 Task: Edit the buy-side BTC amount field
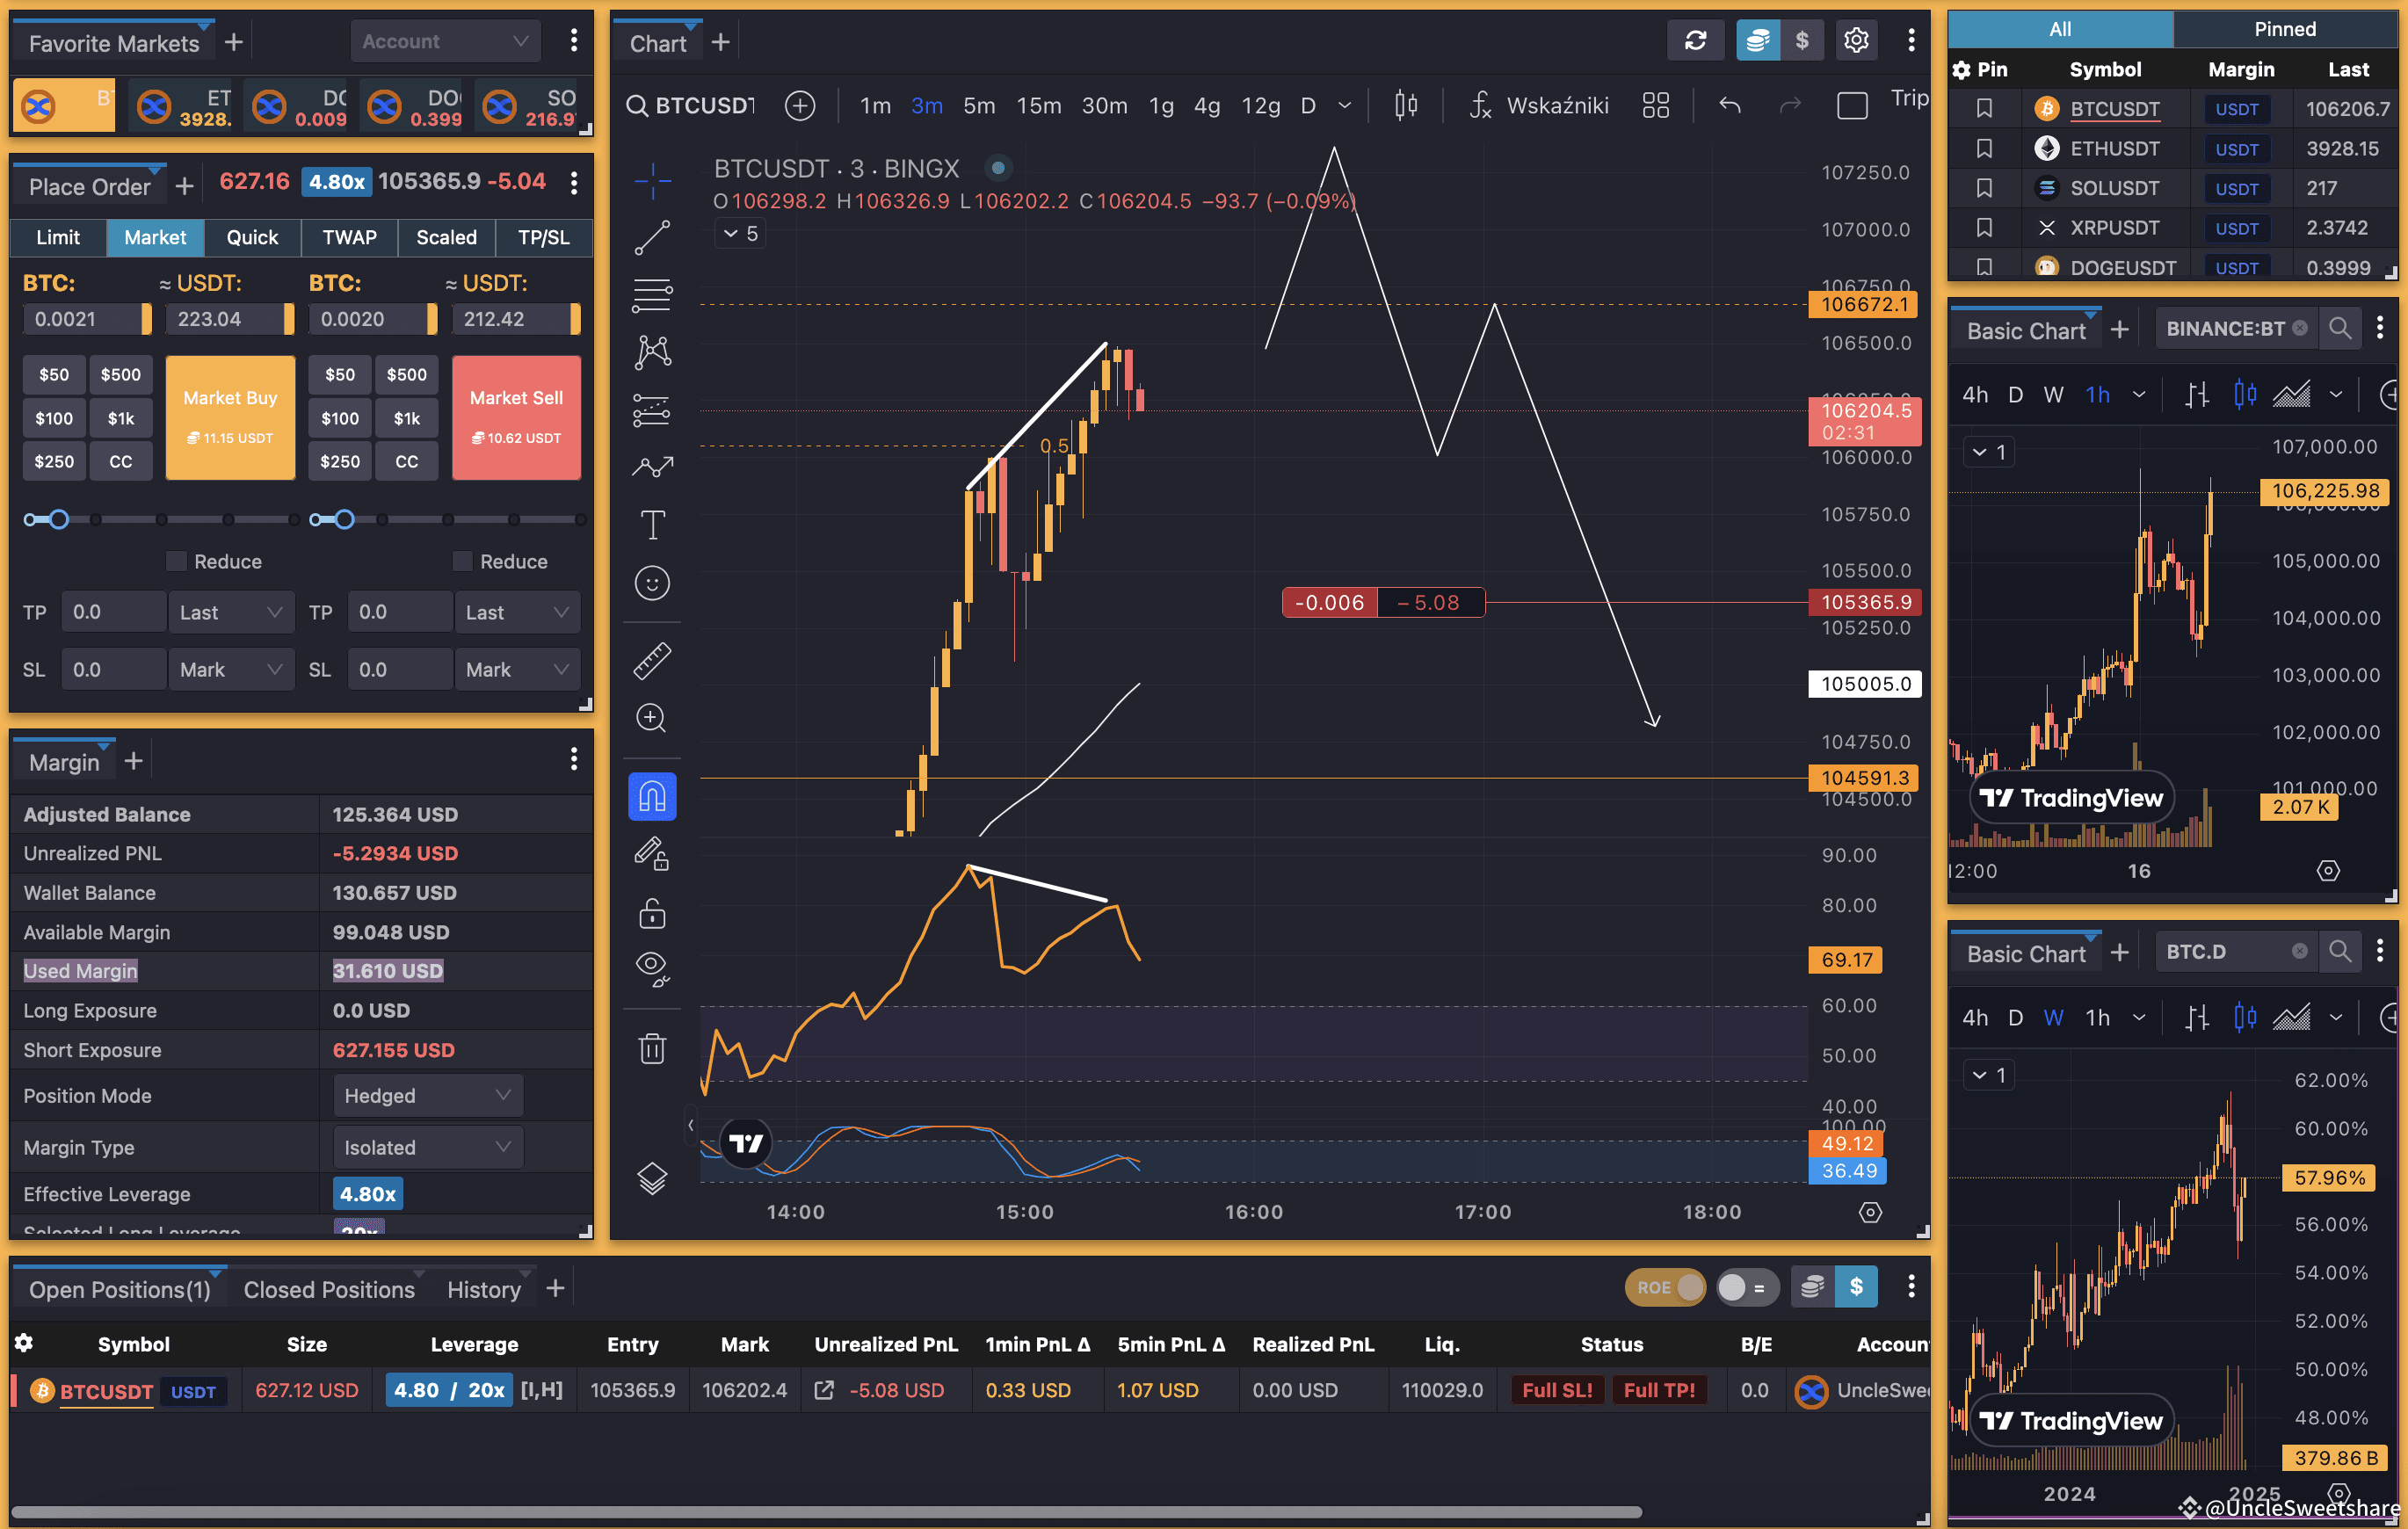[86, 319]
